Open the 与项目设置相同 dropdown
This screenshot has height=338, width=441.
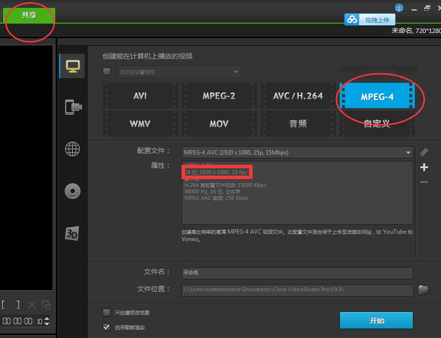(179, 72)
